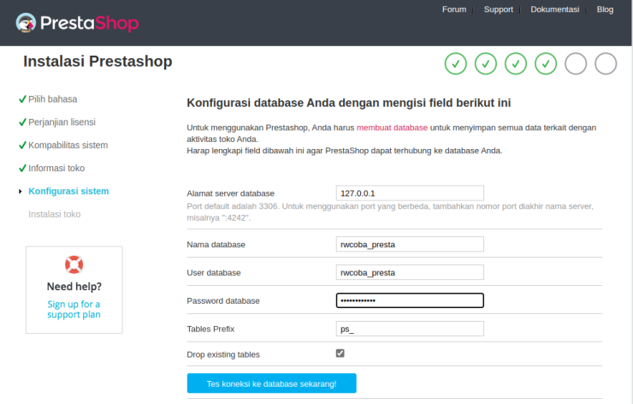Screen dimensions: 633x404
Task: Click Konfigurasi database Anda heading
Action: coord(349,103)
